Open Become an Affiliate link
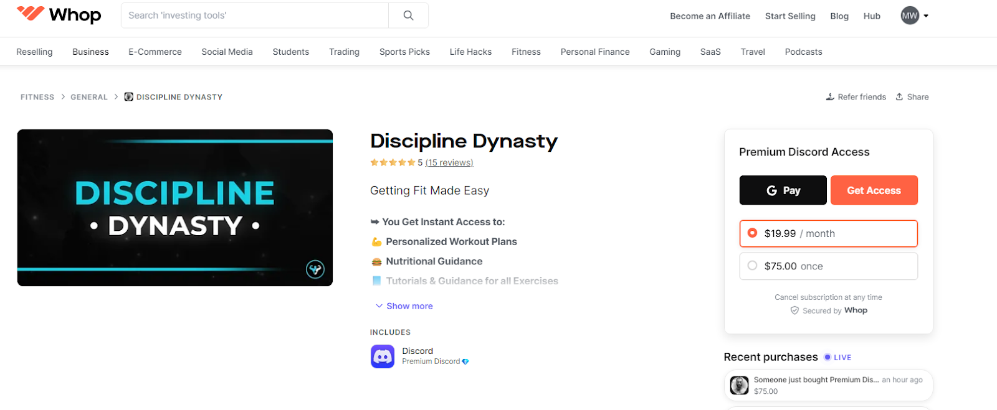 [x=710, y=16]
